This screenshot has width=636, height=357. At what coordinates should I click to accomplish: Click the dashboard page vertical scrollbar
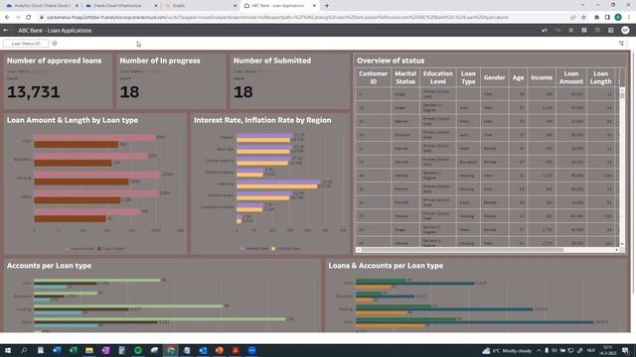(x=633, y=173)
